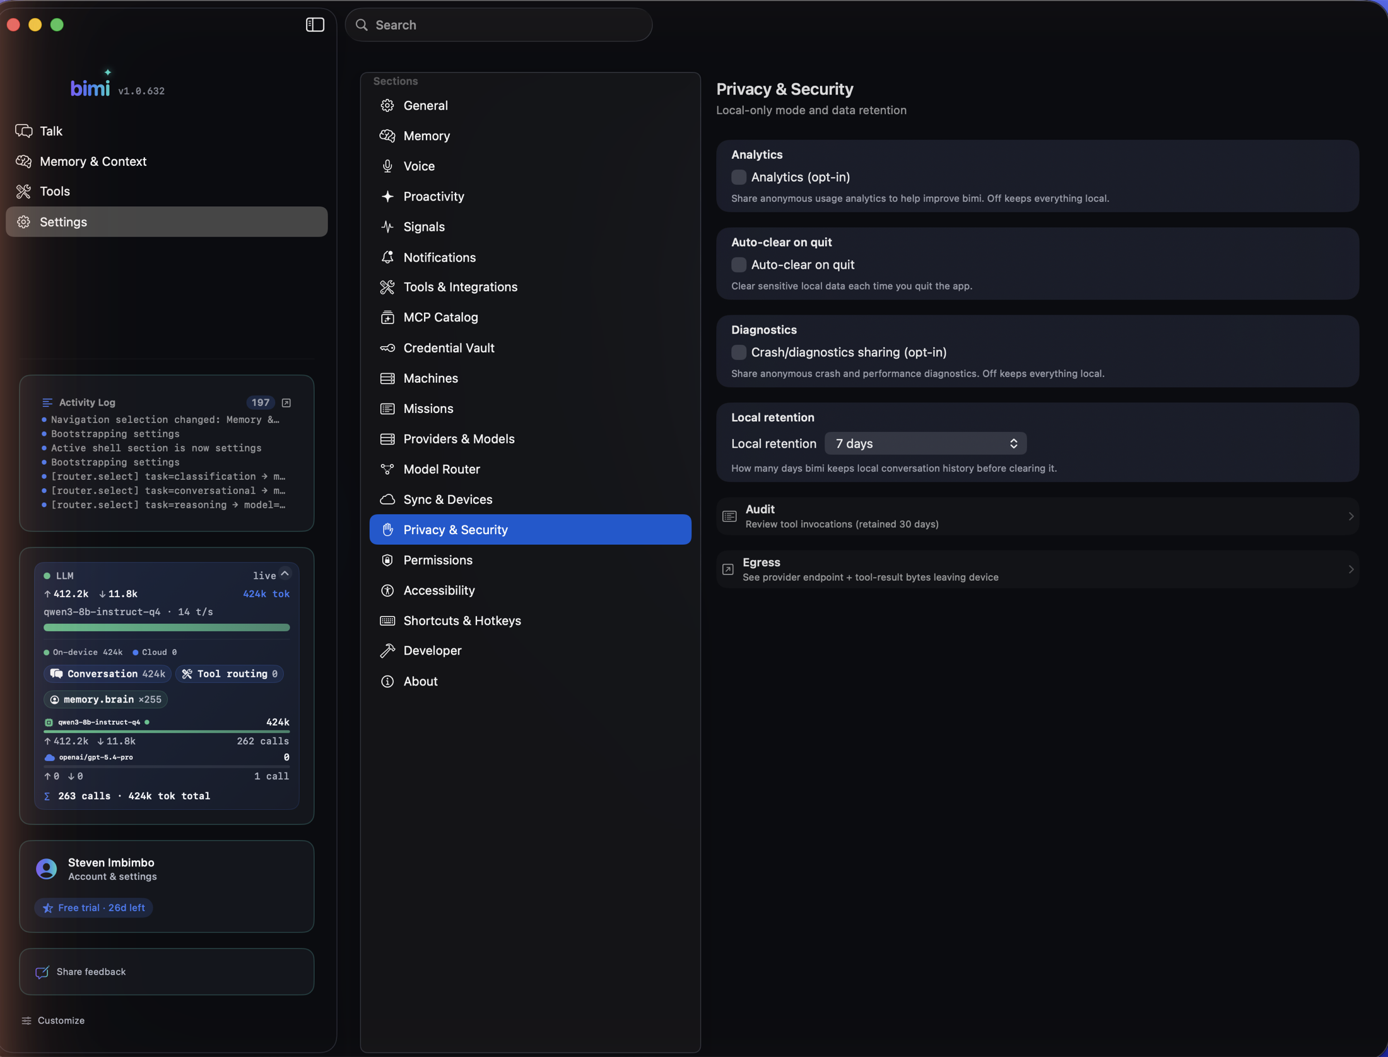The image size is (1388, 1057).
Task: Click the Activity Log 197 count badge
Action: point(260,402)
